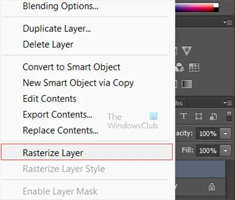Open the color panel flyout menu
235x200 pixels.
coord(227,22)
